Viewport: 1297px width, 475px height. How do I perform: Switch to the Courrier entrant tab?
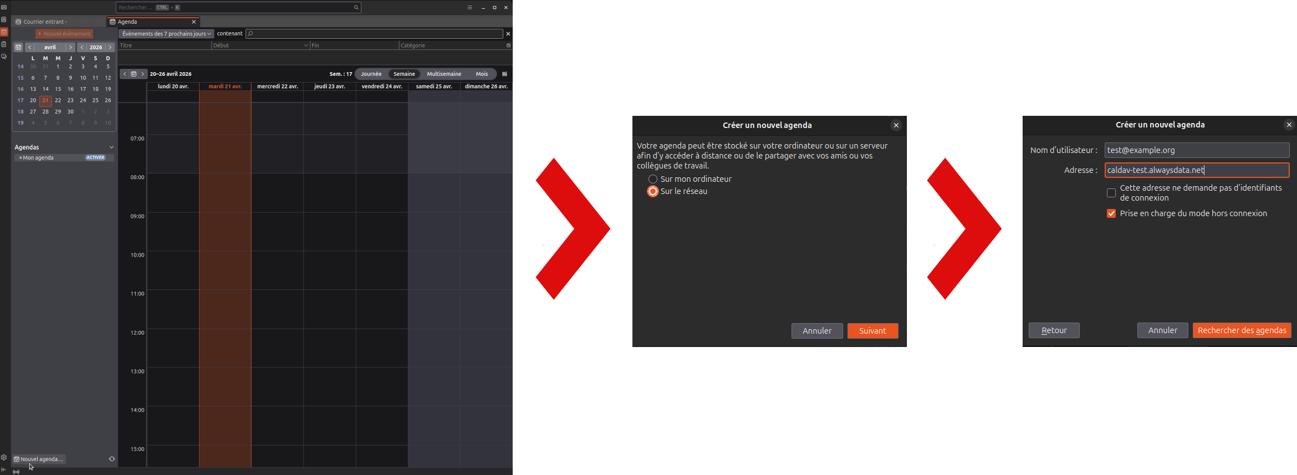click(x=45, y=22)
